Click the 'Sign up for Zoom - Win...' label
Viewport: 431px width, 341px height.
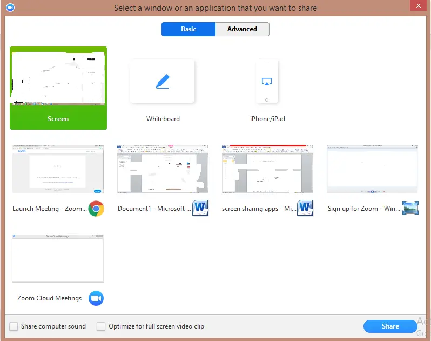pos(364,209)
